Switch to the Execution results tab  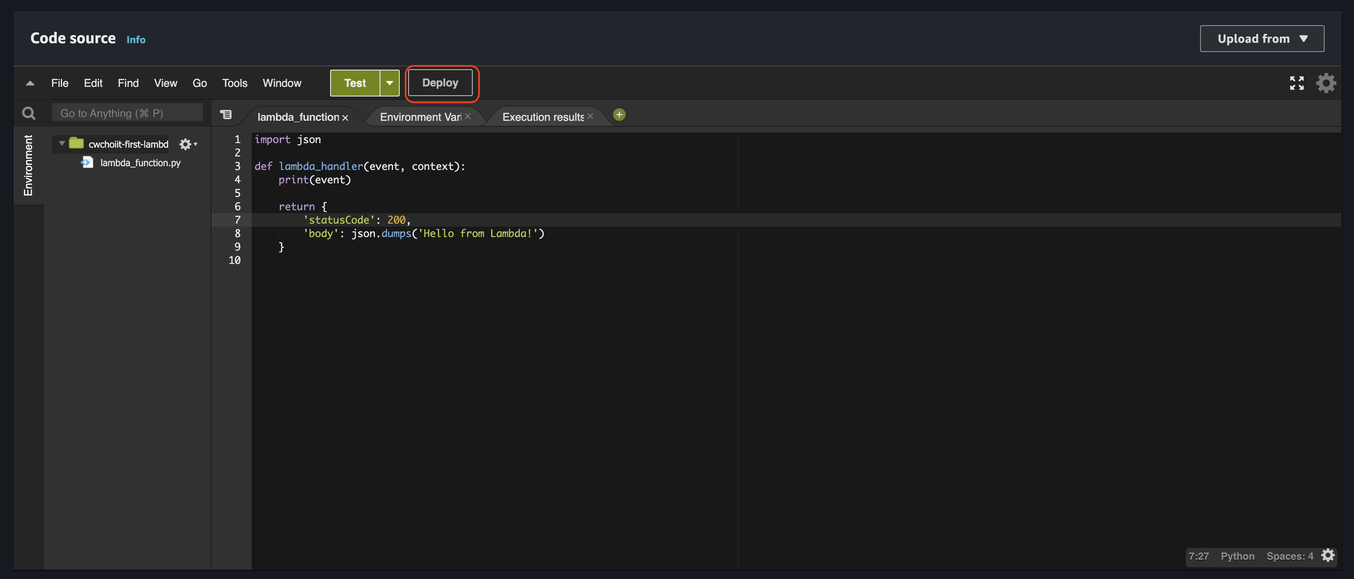tap(542, 117)
